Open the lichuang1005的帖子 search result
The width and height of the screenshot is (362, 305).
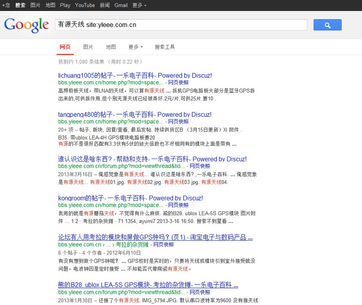(x=134, y=75)
